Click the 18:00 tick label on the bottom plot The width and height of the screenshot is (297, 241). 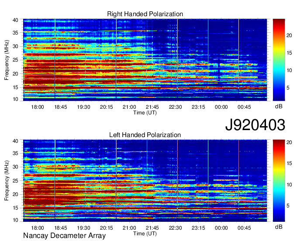click(x=38, y=228)
